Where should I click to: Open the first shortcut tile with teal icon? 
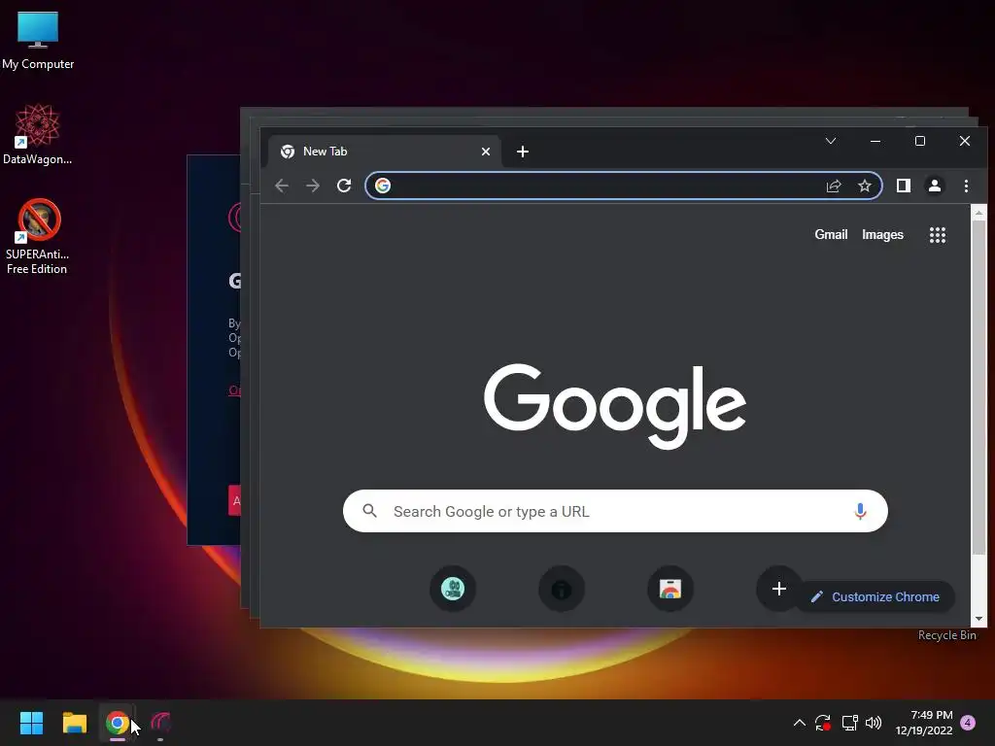click(453, 590)
